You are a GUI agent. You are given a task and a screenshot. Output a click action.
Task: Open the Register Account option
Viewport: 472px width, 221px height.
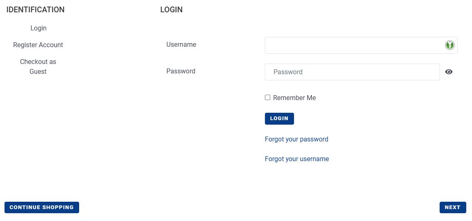coord(38,45)
